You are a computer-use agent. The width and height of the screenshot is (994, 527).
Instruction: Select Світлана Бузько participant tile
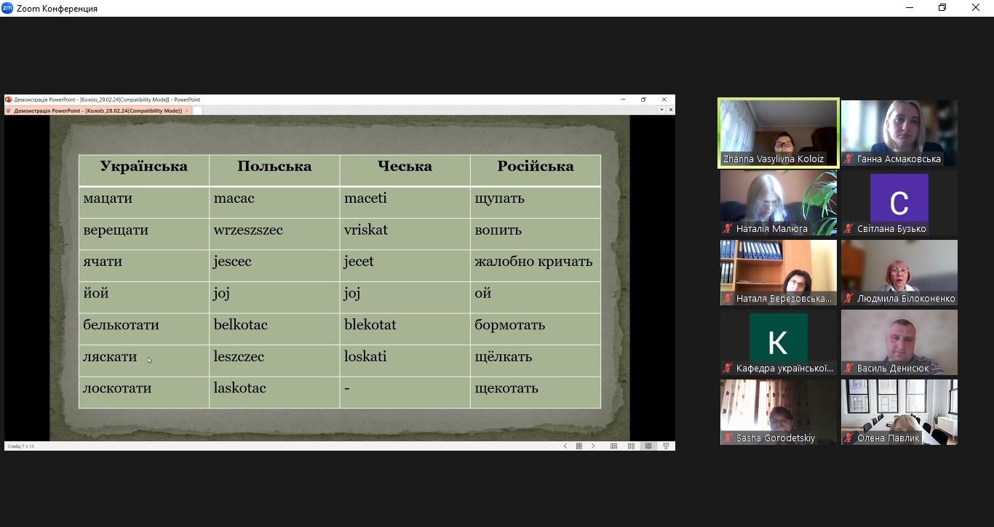click(899, 203)
